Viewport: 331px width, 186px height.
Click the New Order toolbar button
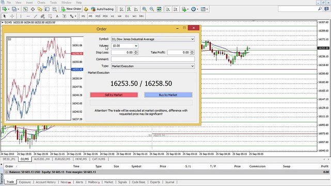point(71,9)
